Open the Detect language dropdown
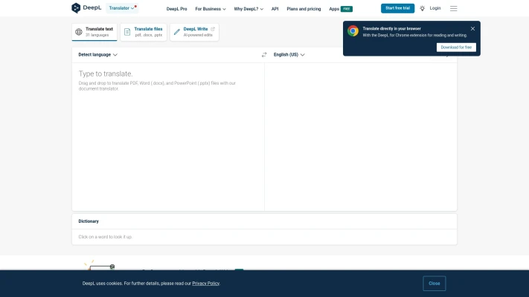529x297 pixels. click(x=97, y=54)
